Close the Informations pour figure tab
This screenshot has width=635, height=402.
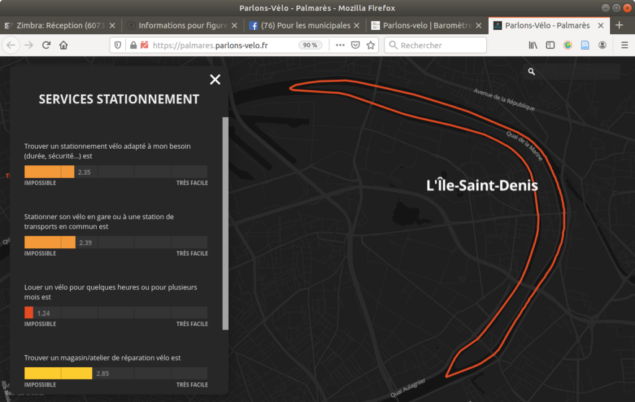234,25
